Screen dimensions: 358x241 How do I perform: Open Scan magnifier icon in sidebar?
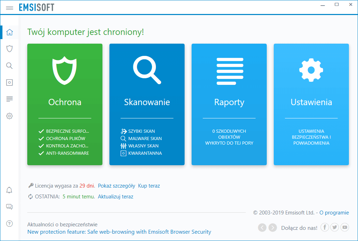click(9, 66)
